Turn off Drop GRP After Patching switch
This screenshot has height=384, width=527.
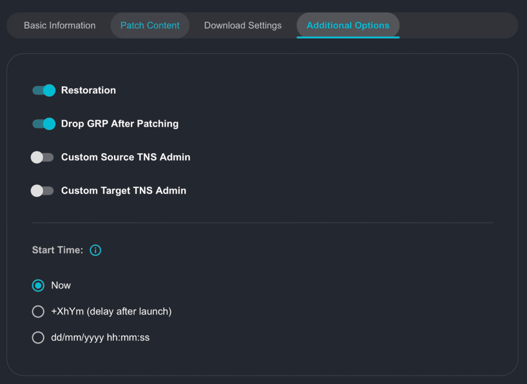[x=43, y=124]
